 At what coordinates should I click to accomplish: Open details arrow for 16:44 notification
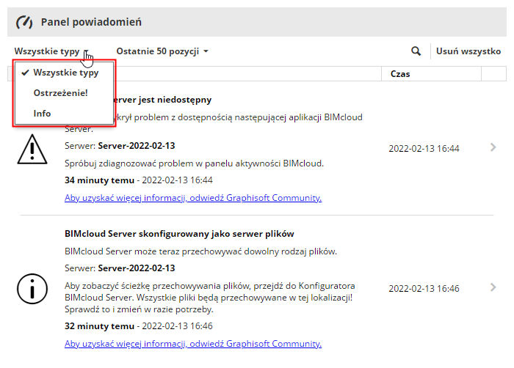tap(493, 147)
